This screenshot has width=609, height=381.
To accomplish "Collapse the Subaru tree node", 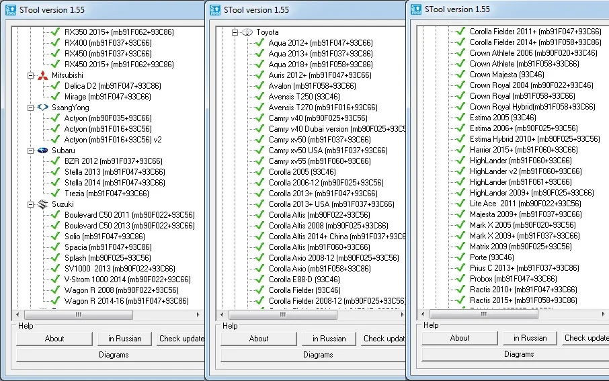I will [x=31, y=151].
